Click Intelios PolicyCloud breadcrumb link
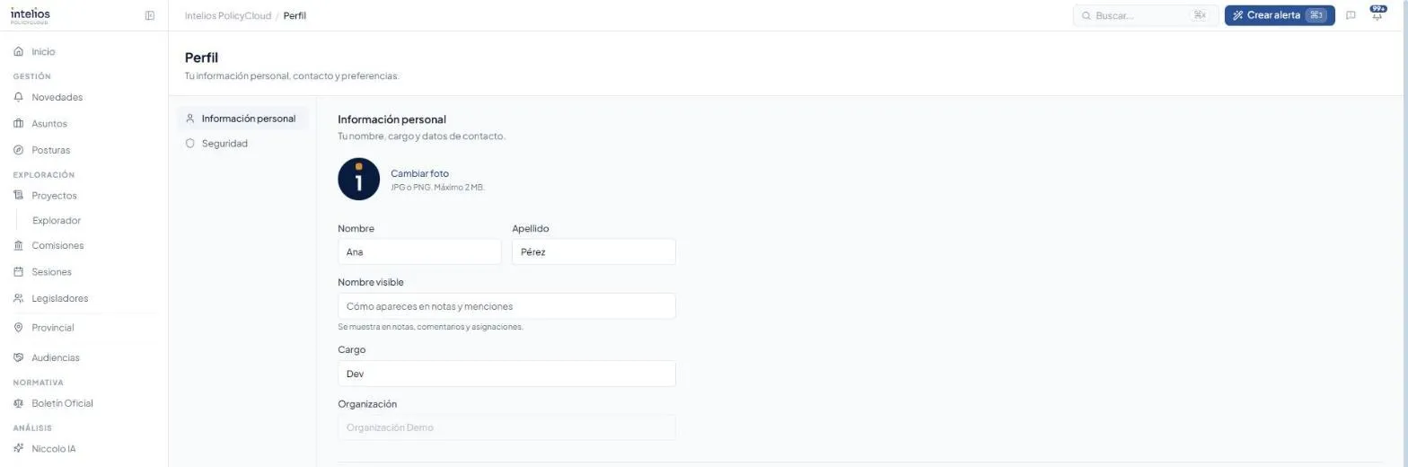Image resolution: width=1408 pixels, height=467 pixels. (x=226, y=15)
